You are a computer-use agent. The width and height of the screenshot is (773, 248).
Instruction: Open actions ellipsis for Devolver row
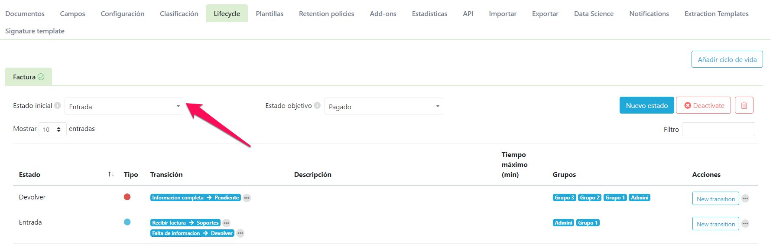point(745,199)
